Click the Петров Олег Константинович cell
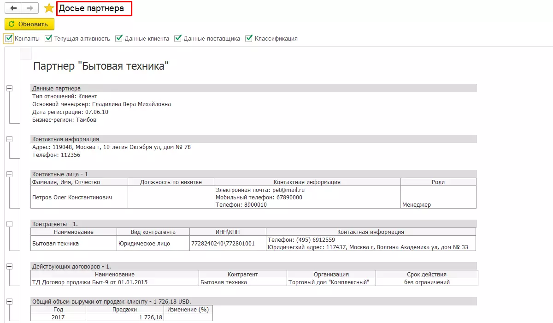The width and height of the screenshot is (553, 323). [79, 197]
